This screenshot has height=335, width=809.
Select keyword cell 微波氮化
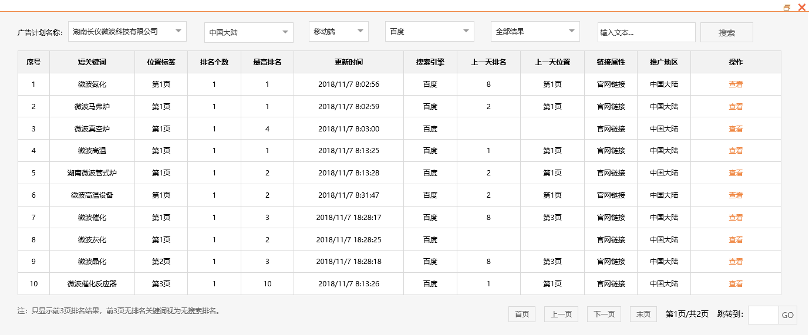tap(92, 84)
